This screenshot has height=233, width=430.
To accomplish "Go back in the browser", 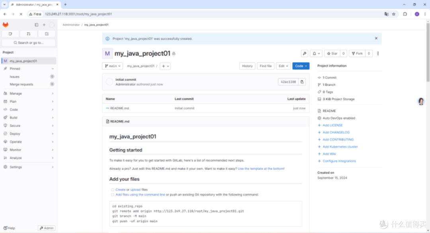I will [5, 14].
